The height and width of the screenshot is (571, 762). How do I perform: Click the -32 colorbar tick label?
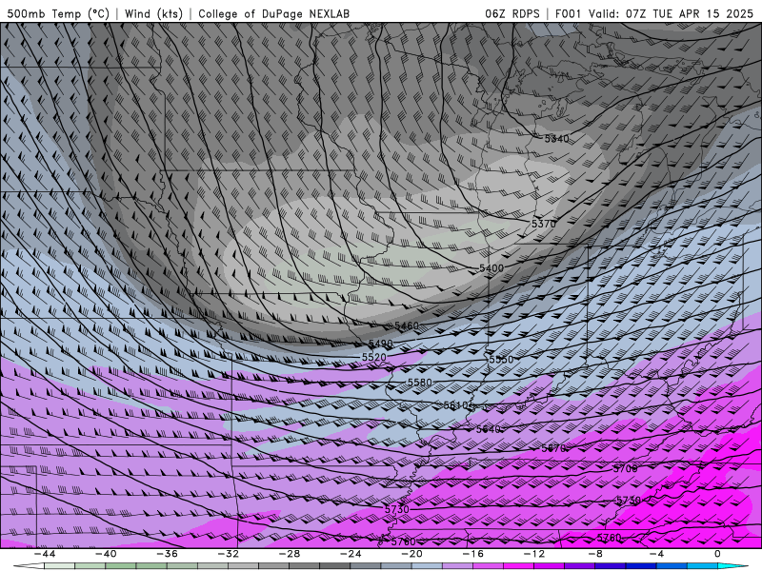pos(229,554)
